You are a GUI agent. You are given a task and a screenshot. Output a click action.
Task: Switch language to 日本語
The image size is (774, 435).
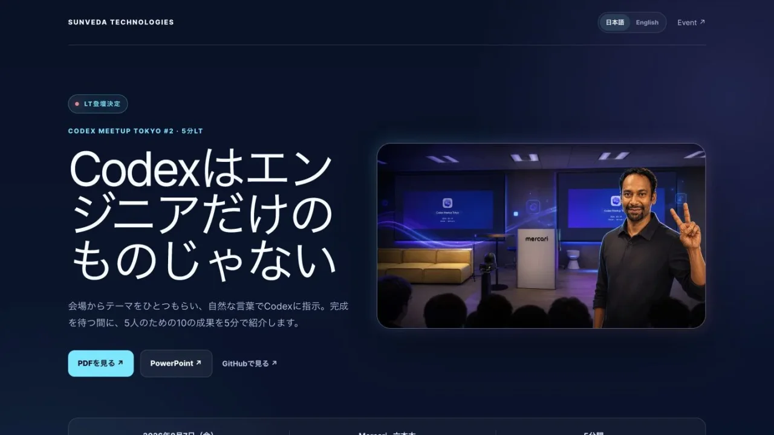pyautogui.click(x=615, y=22)
